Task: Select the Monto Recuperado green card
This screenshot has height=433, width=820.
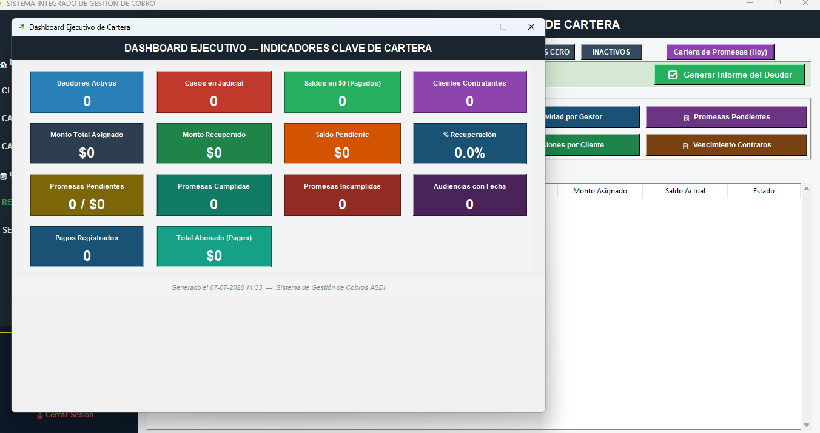Action: pyautogui.click(x=214, y=143)
